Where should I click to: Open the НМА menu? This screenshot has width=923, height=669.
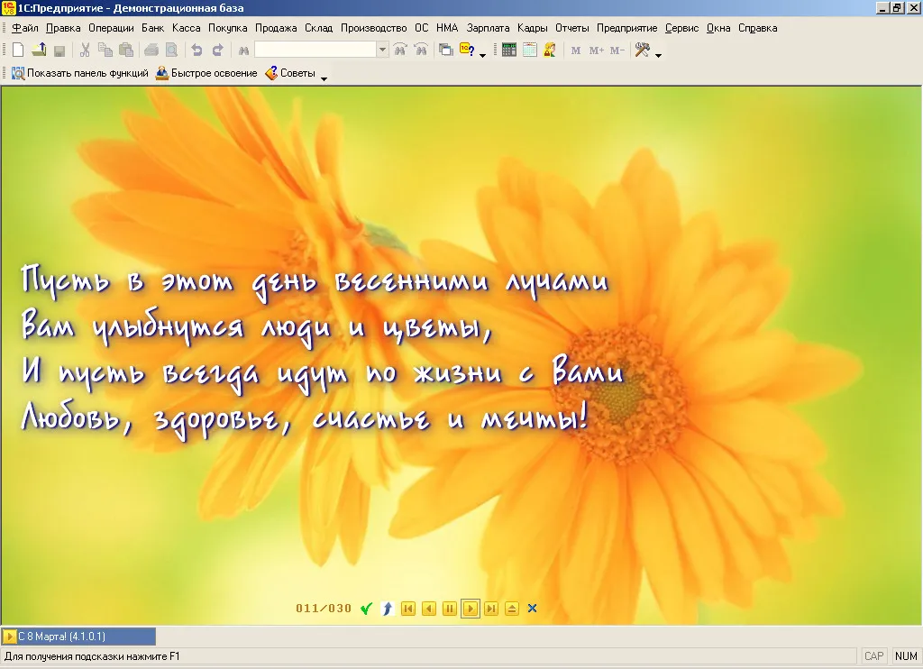tap(447, 28)
